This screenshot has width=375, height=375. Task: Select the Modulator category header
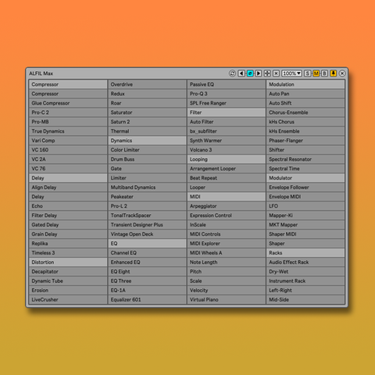(305, 178)
